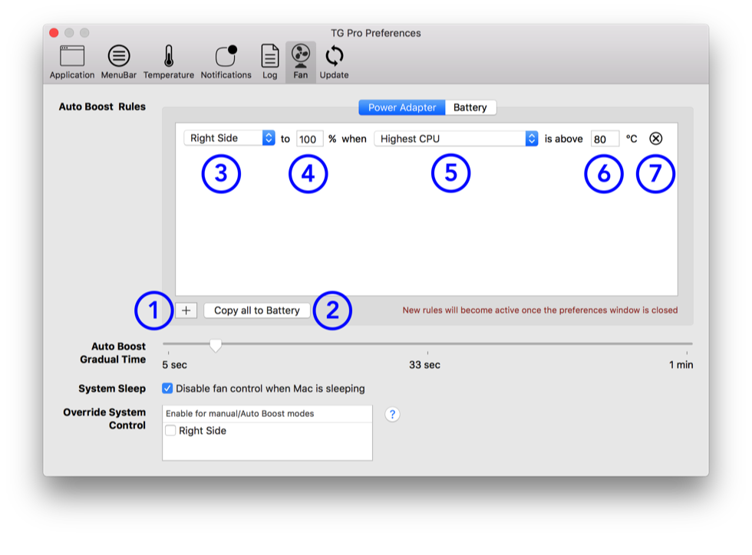Image resolution: width=752 pixels, height=555 pixels.
Task: Click the red preferences-window notice text
Action: click(540, 310)
